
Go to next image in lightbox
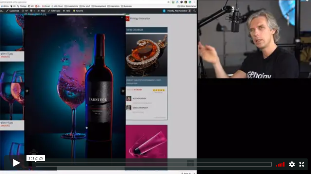coord(123,91)
